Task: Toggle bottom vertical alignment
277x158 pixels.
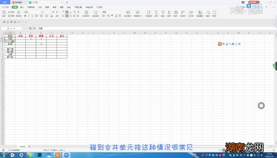Action: point(70,12)
